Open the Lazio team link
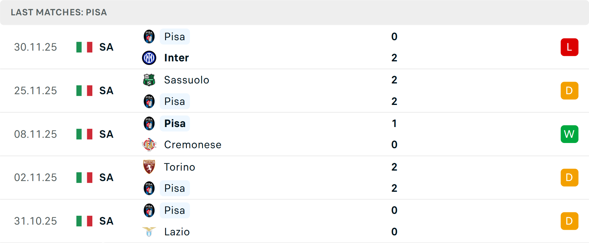Screen dimensions: 589x243 coord(177,232)
